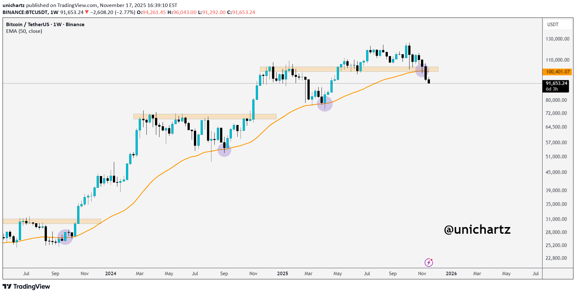Viewport: 576px width, 294px height.
Task: Click the BINANCE:BTCUSDT symbol in header
Action: [x=25, y=12]
